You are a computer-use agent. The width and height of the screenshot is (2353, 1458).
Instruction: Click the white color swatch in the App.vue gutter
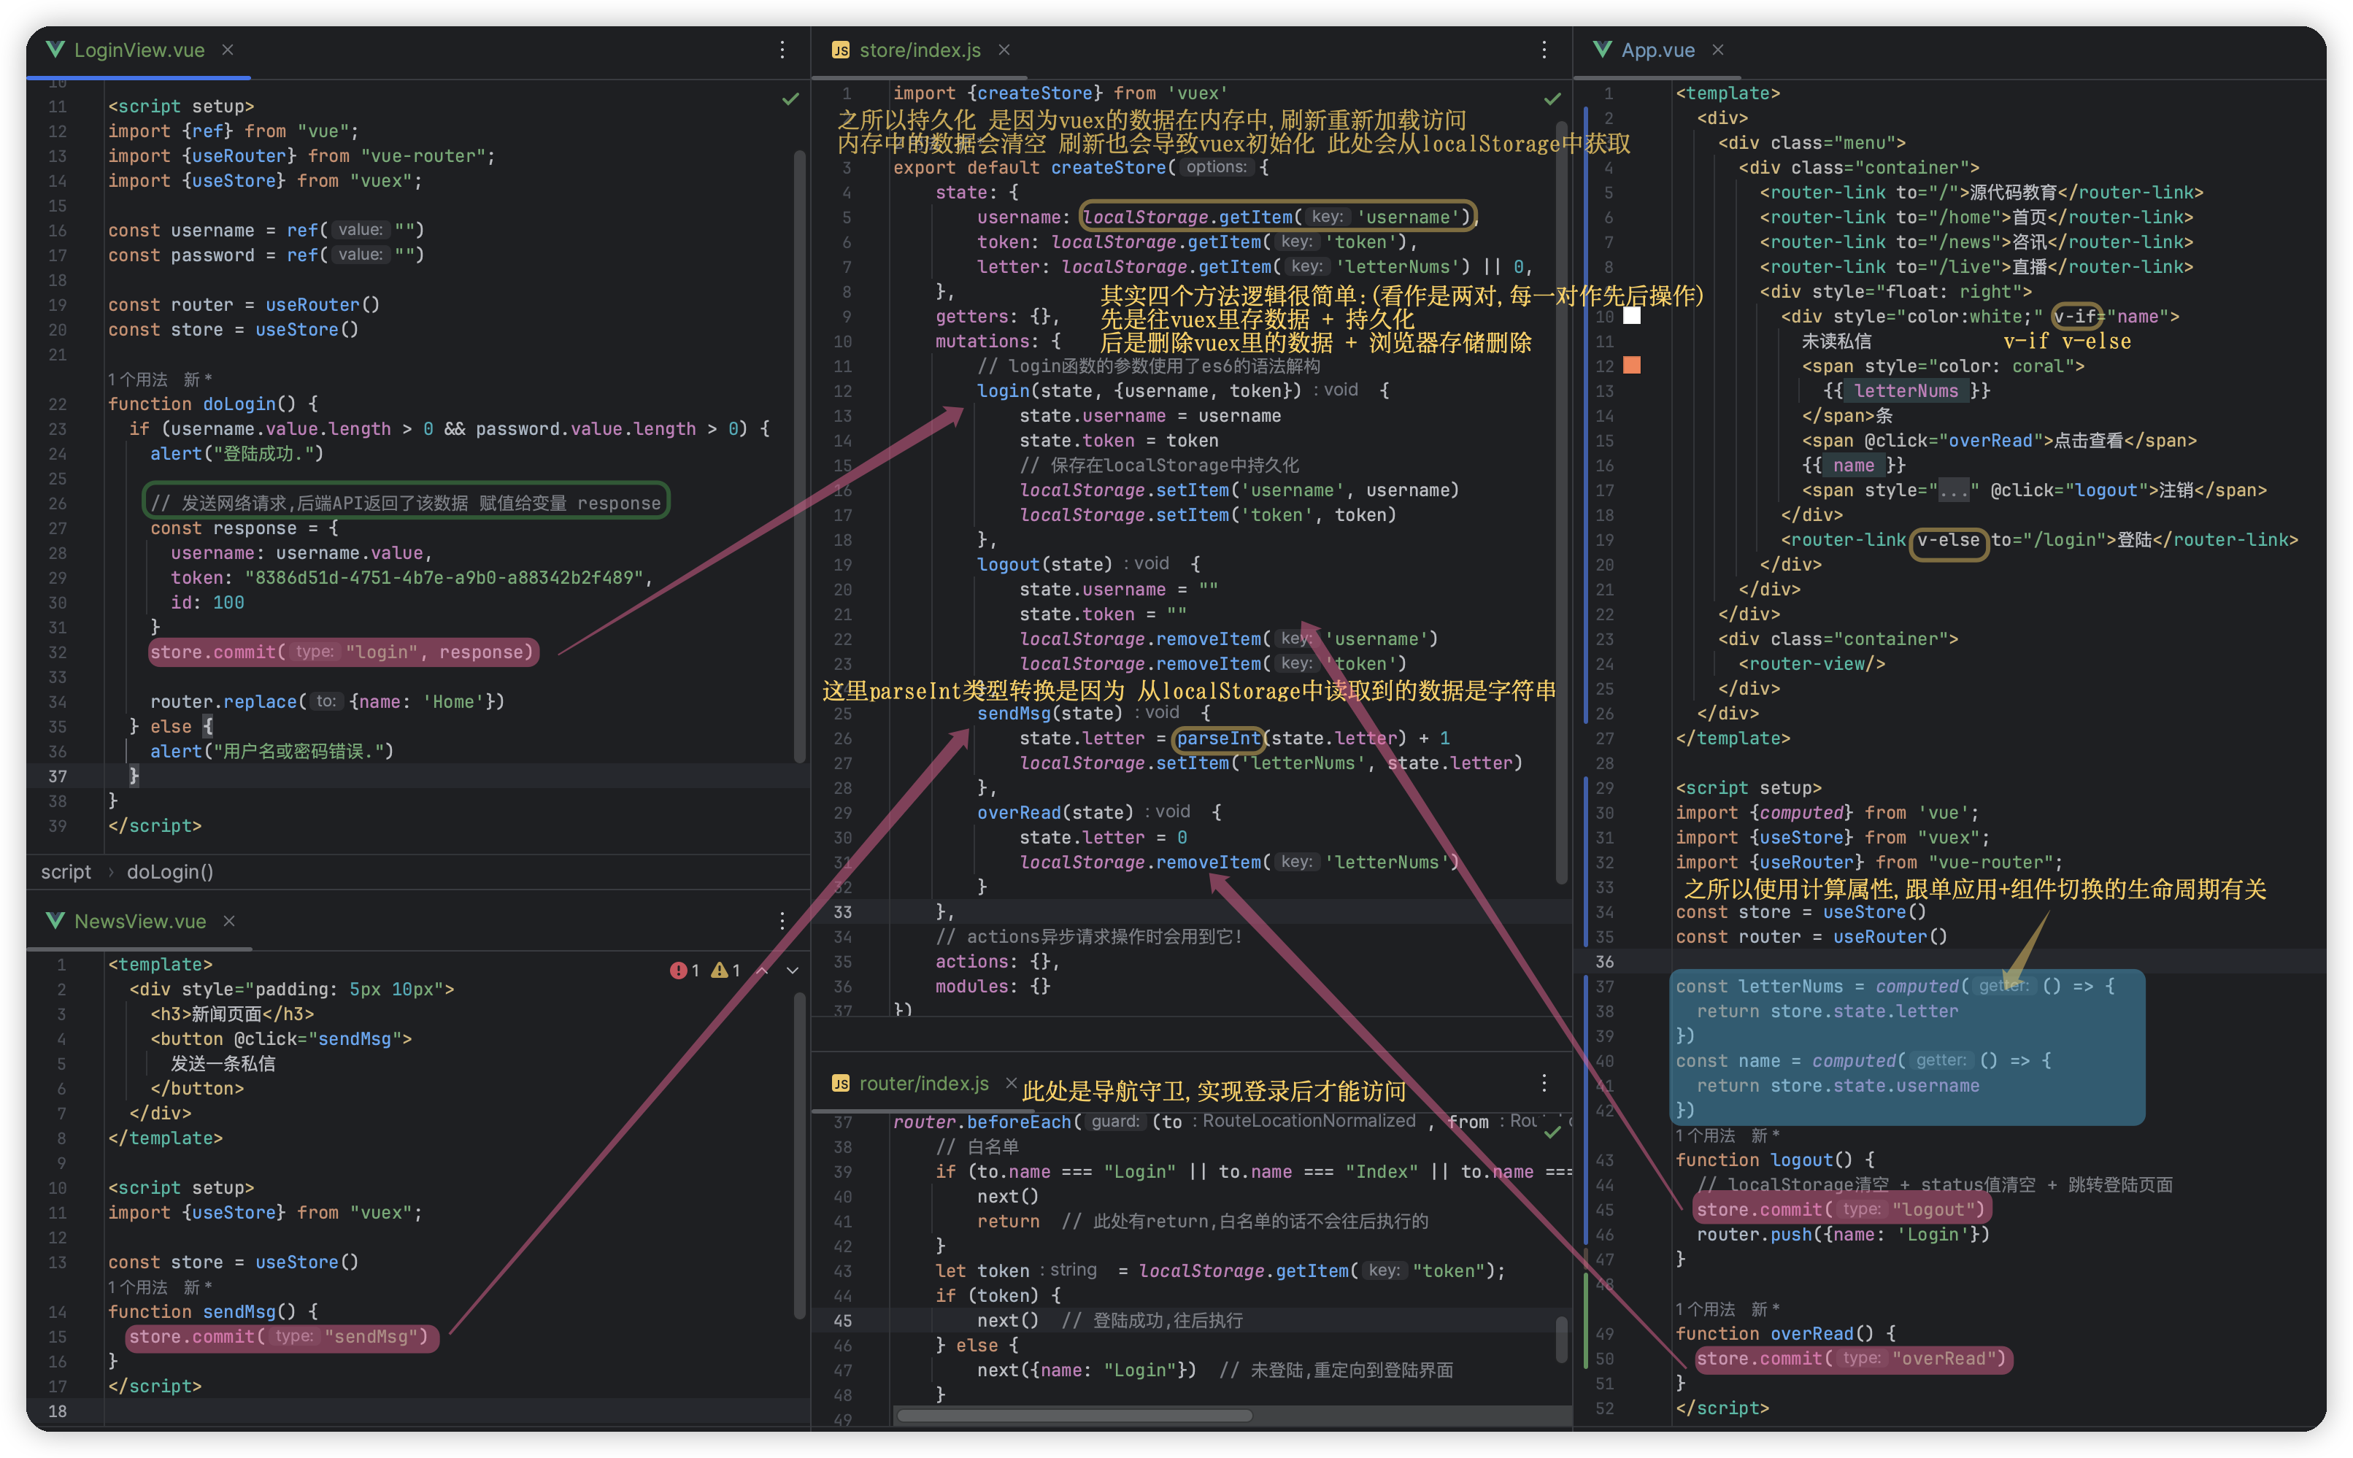click(1632, 316)
